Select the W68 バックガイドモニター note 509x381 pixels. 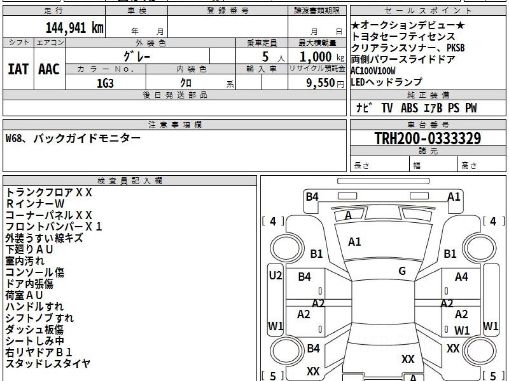click(x=73, y=138)
